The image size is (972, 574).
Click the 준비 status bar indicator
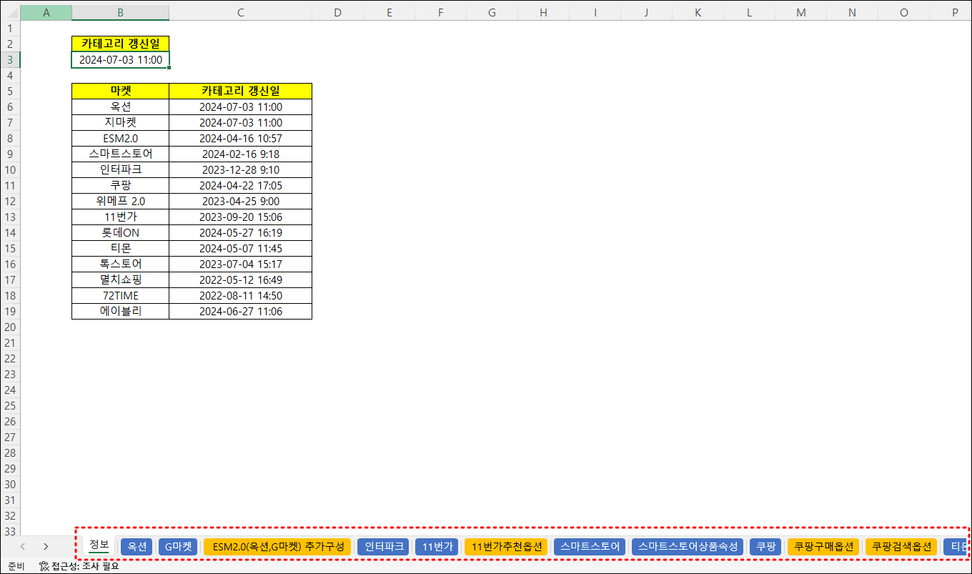tap(16, 566)
